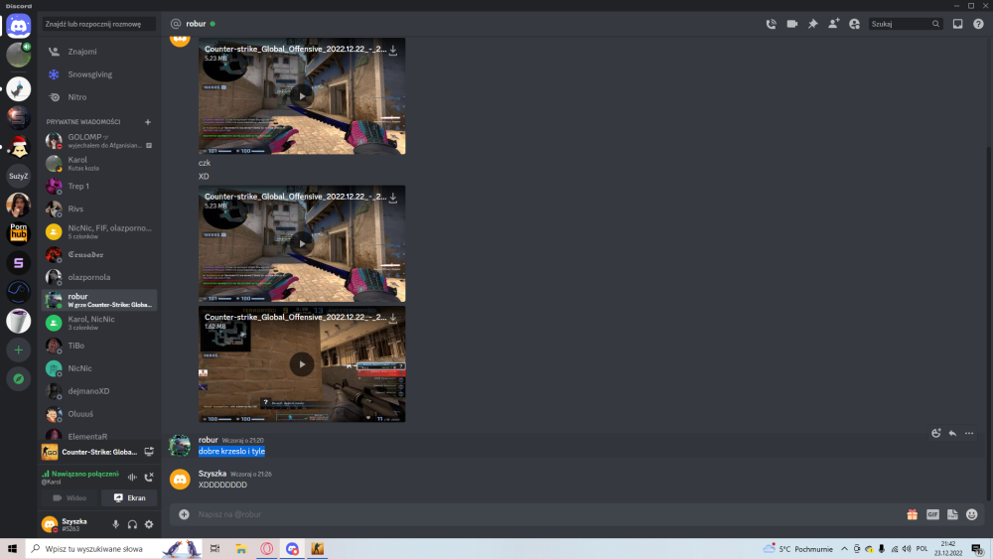Open the emoji picker
The image size is (993, 559).
click(x=972, y=514)
